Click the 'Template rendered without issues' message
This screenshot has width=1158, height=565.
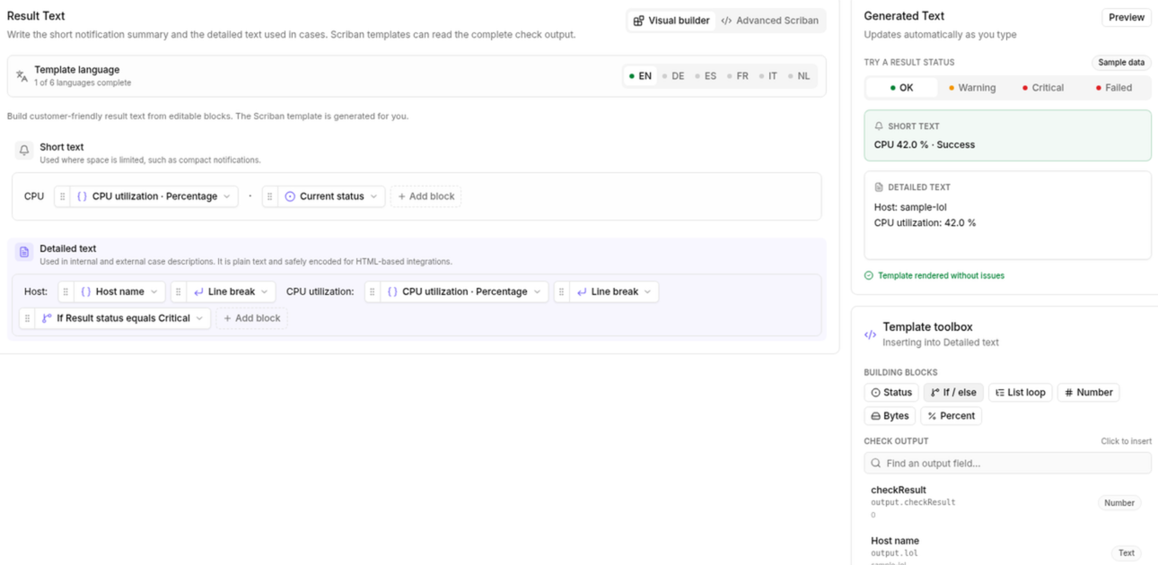click(941, 275)
